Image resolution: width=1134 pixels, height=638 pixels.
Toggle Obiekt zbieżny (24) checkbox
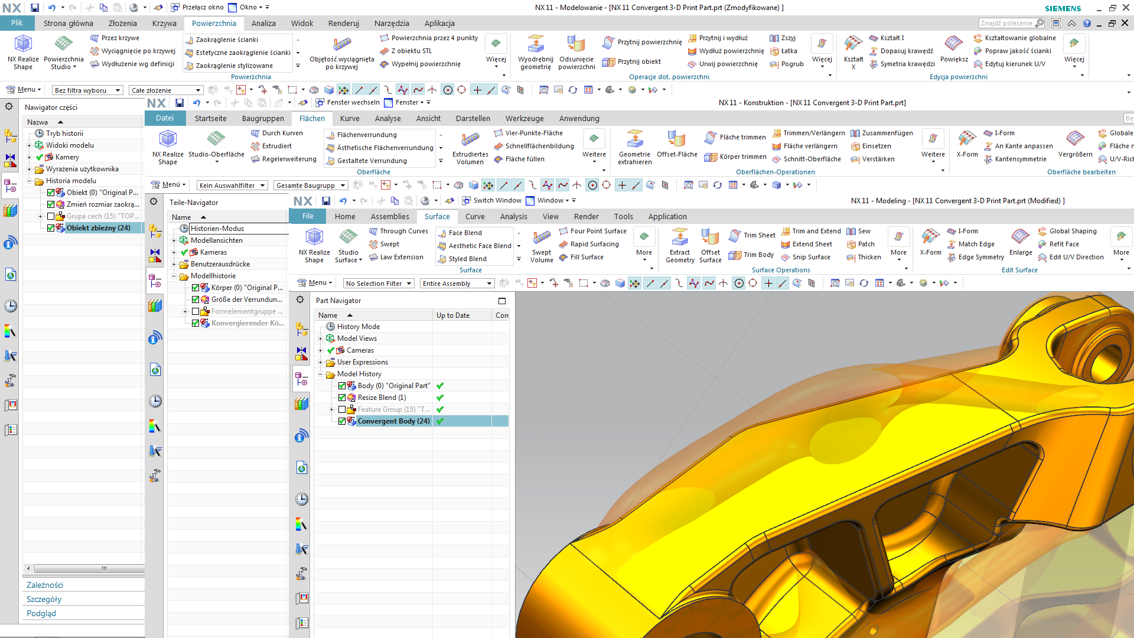[51, 228]
